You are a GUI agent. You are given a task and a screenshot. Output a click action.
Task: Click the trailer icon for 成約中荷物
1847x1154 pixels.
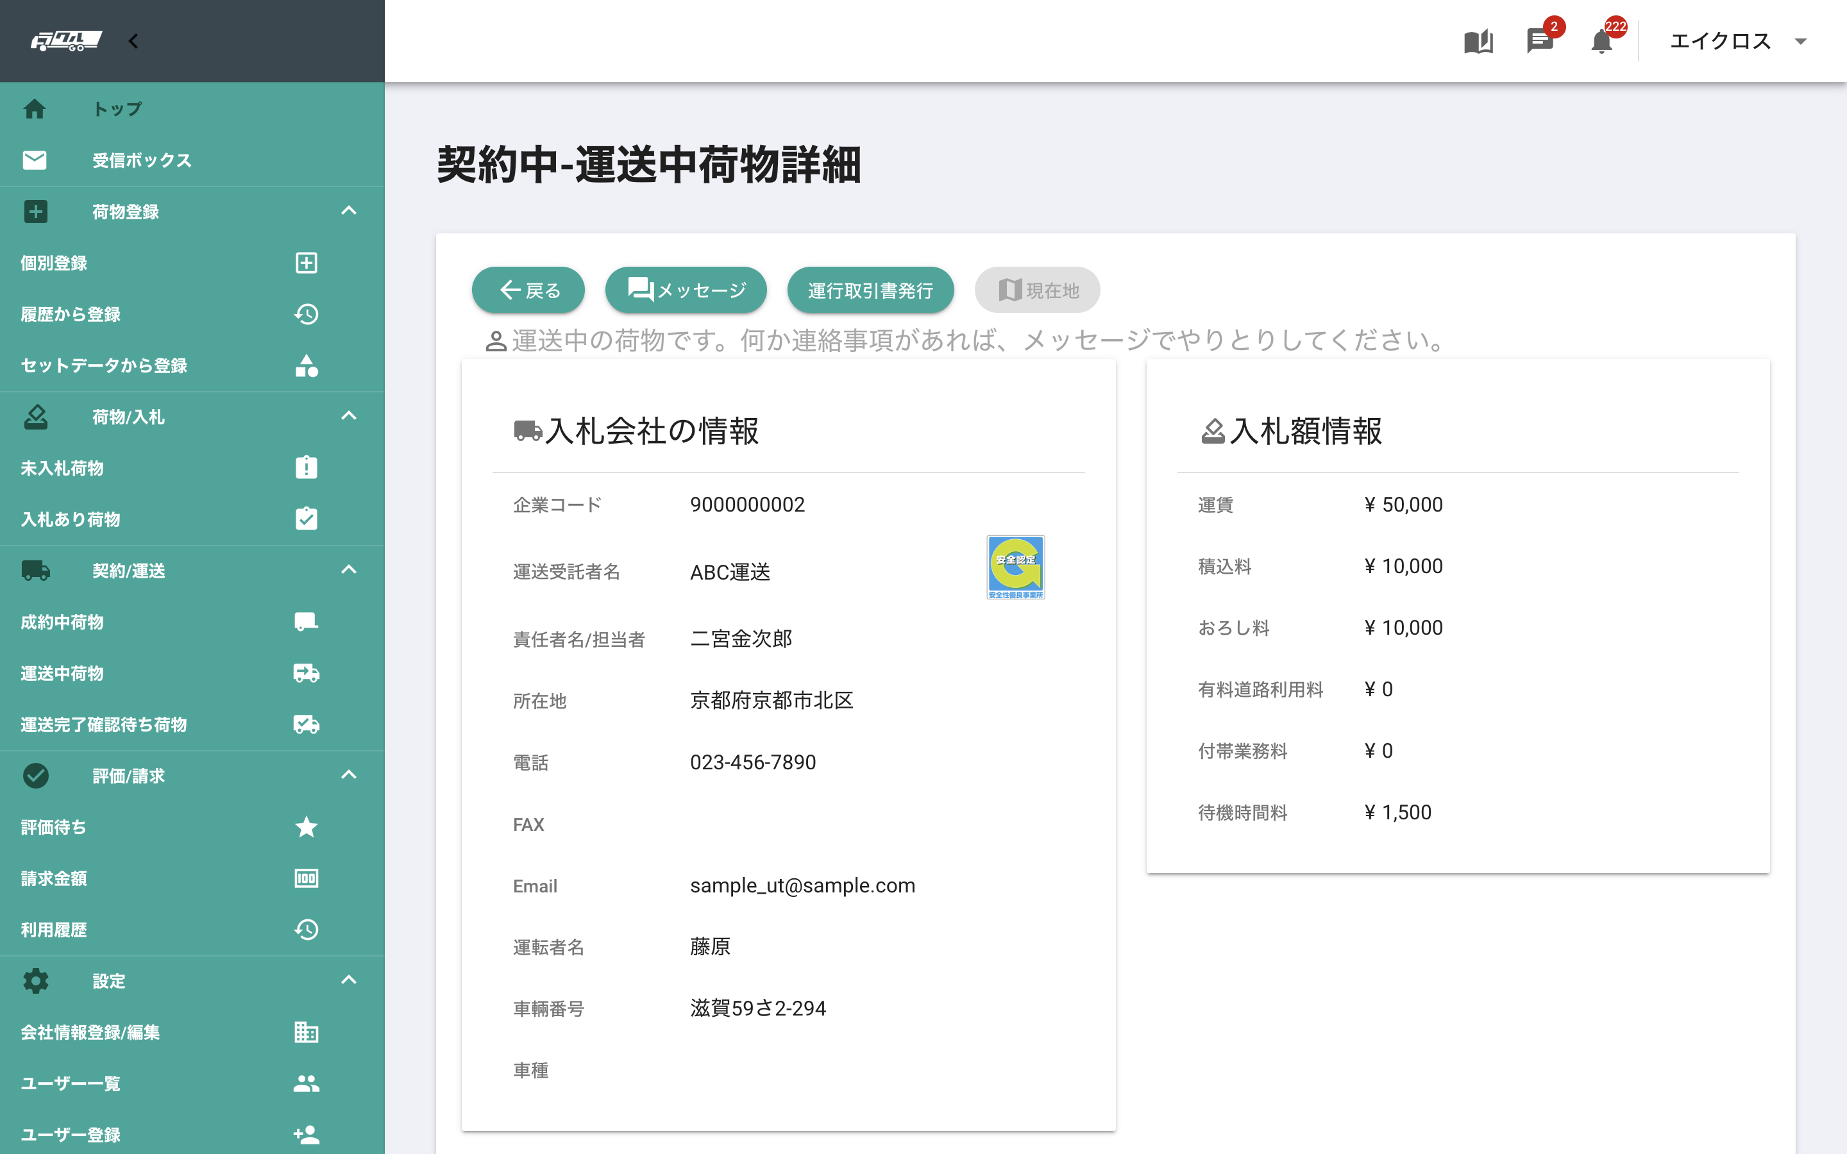tap(306, 622)
